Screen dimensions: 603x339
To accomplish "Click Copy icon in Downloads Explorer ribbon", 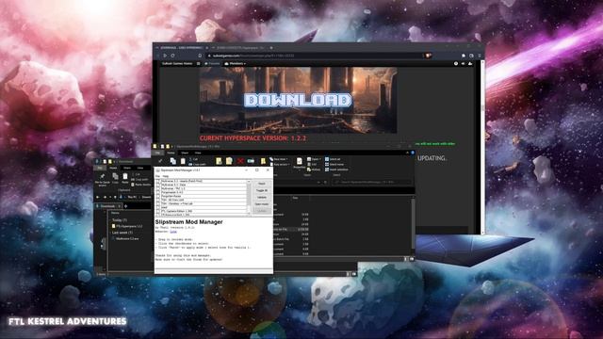I will coord(115,178).
